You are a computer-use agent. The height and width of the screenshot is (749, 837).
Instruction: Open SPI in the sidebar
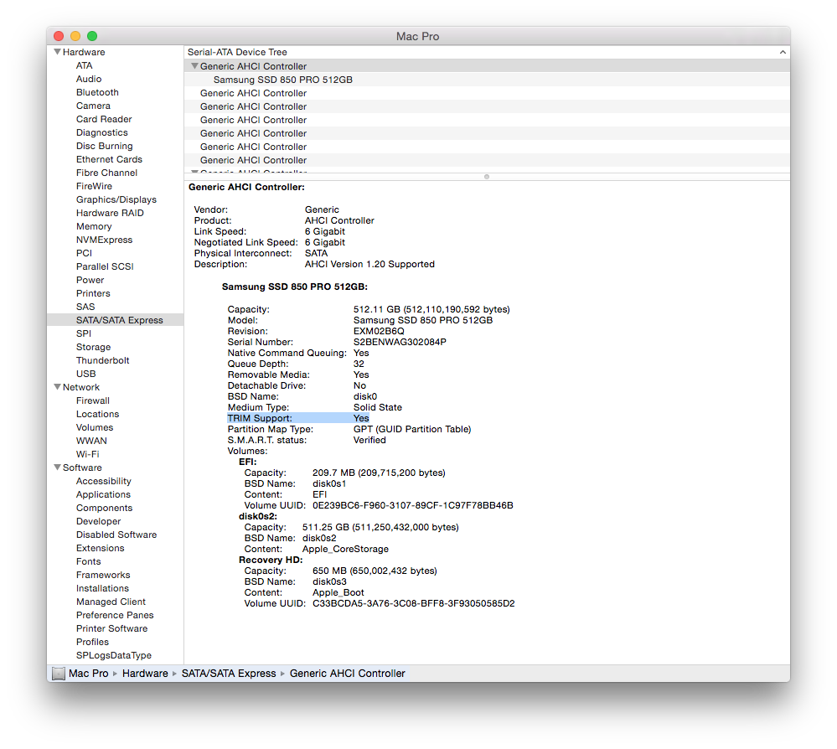(83, 333)
